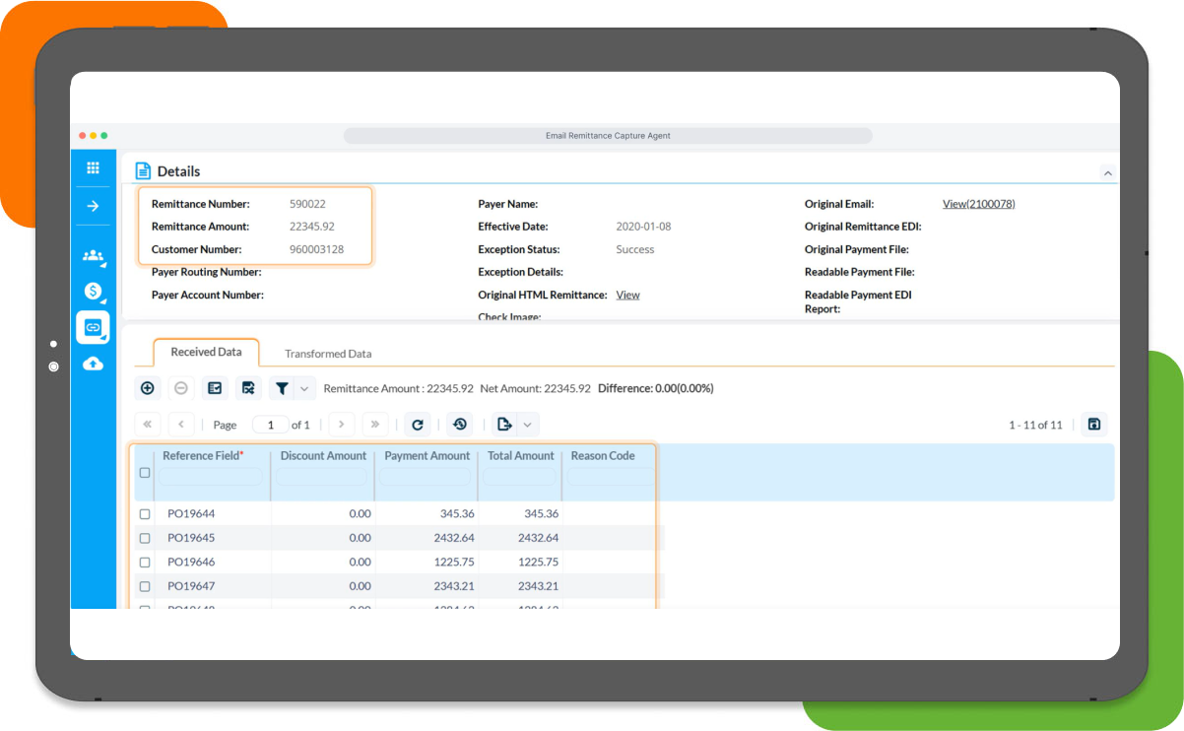1184x731 pixels.
Task: Click the cloud upload icon in sidebar
Action: click(93, 364)
